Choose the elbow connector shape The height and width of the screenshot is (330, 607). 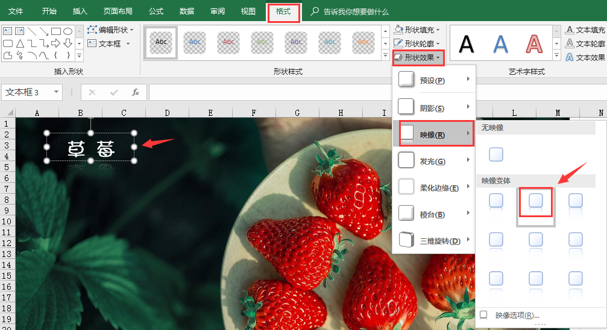32,43
